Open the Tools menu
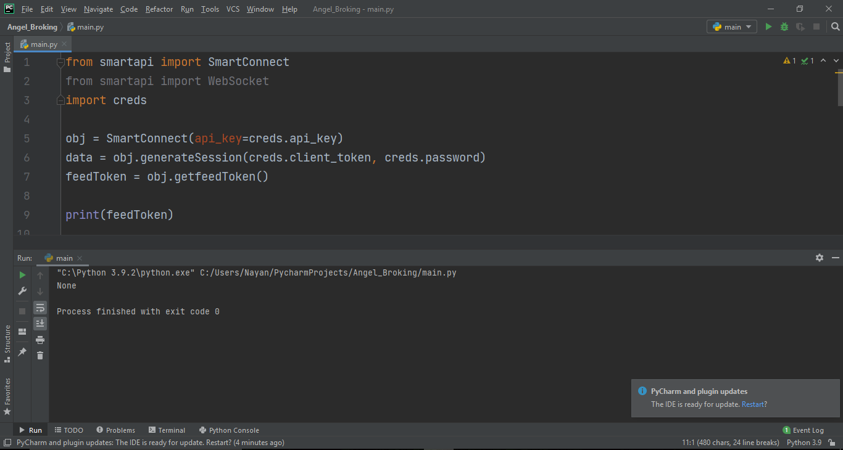 coord(210,9)
